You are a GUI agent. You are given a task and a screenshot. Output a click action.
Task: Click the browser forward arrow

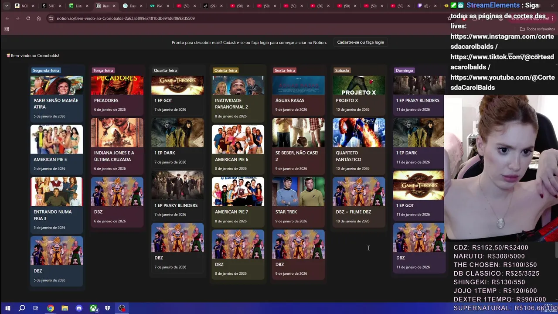(17, 18)
